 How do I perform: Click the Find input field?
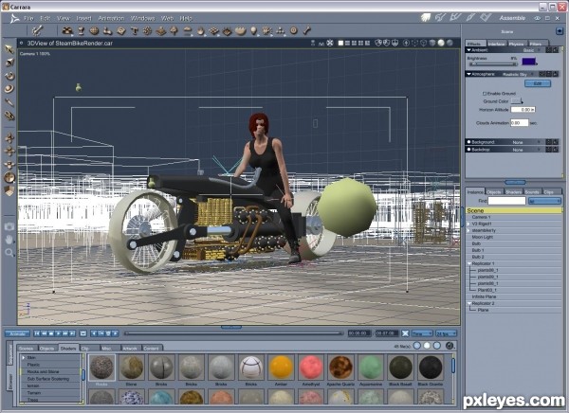coord(506,201)
